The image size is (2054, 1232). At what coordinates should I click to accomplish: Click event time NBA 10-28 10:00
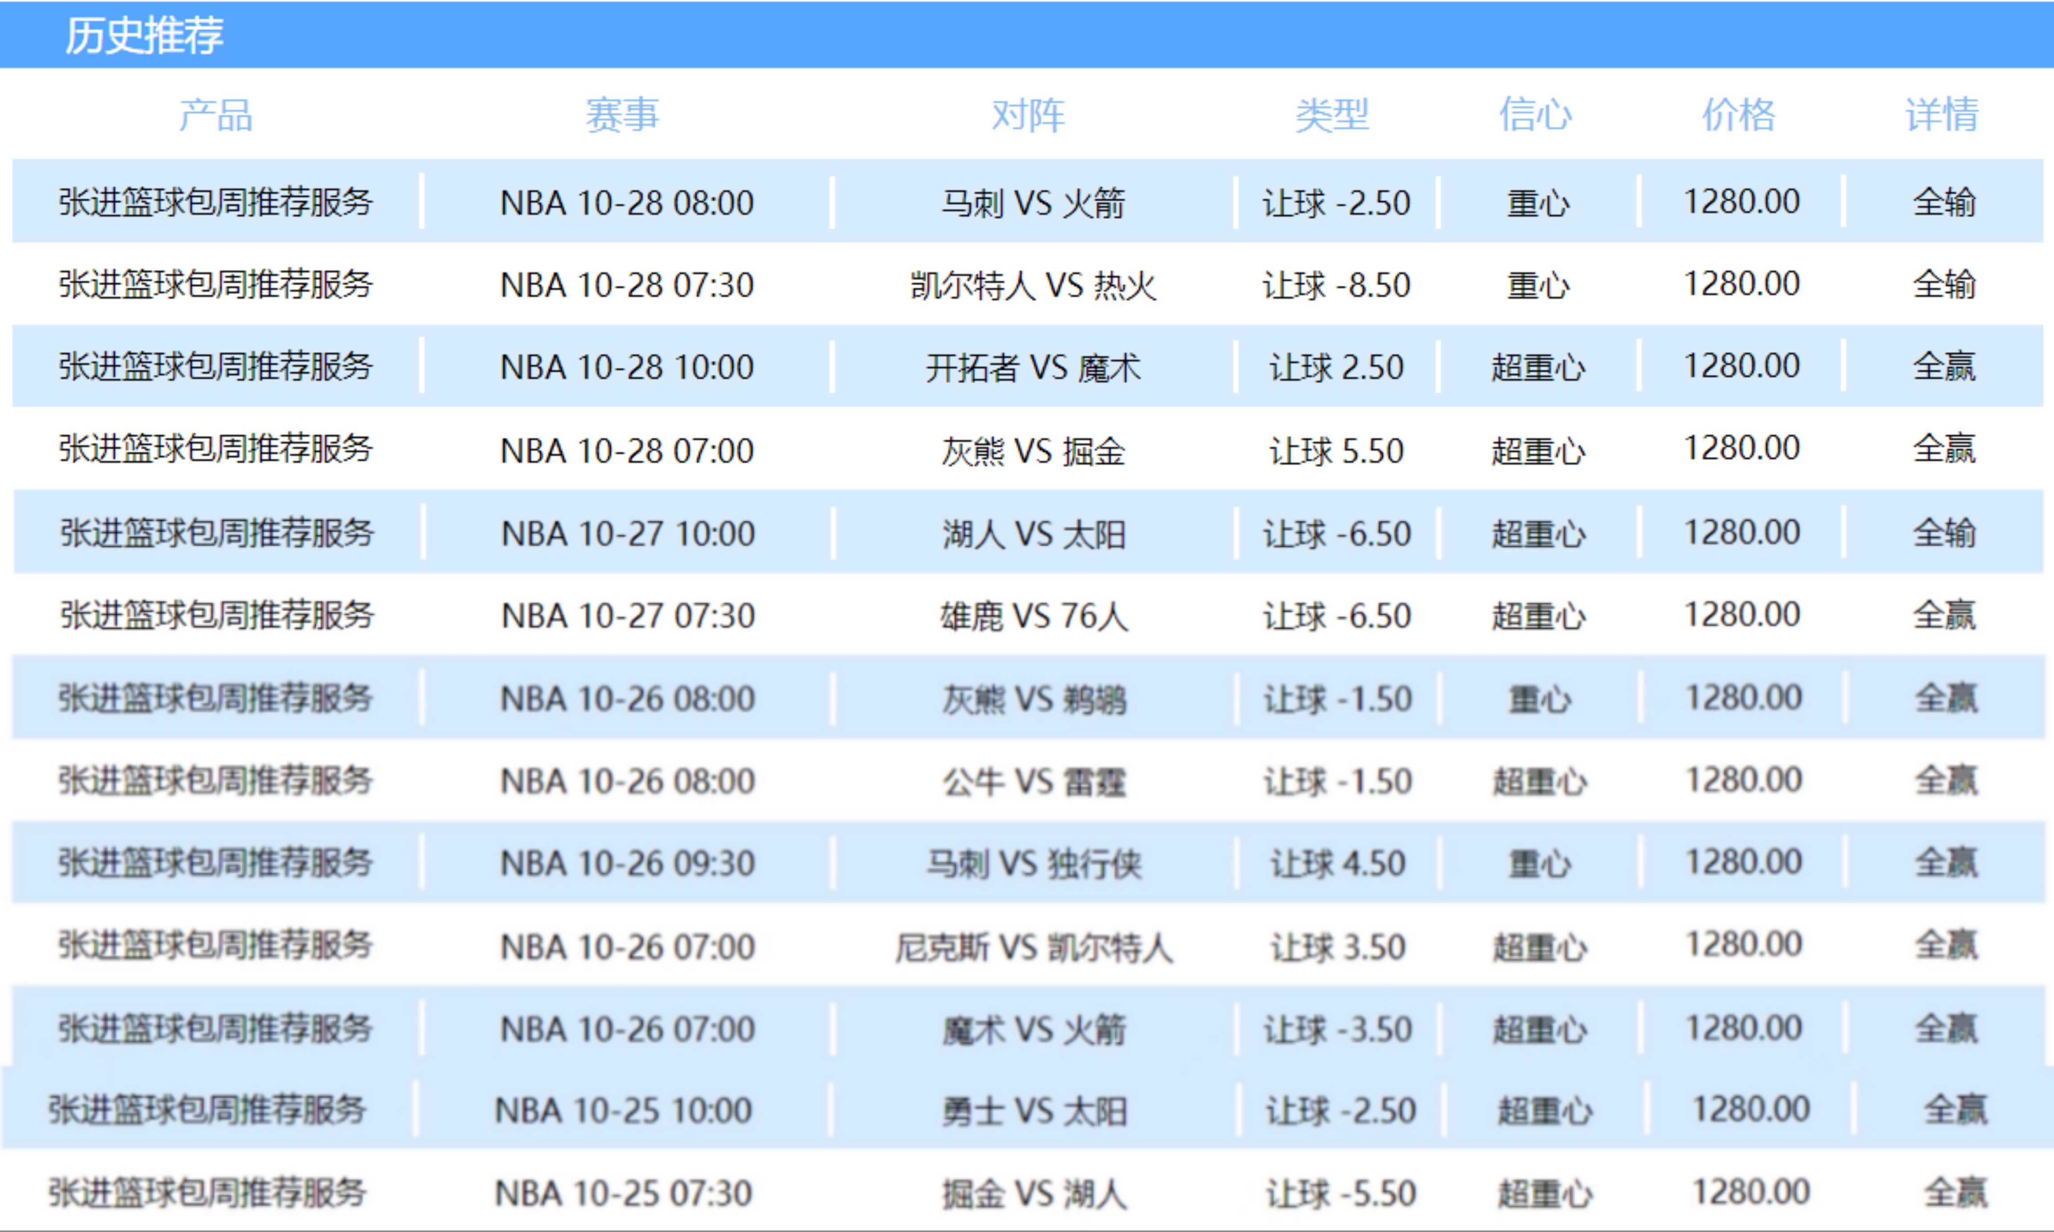[x=627, y=367]
